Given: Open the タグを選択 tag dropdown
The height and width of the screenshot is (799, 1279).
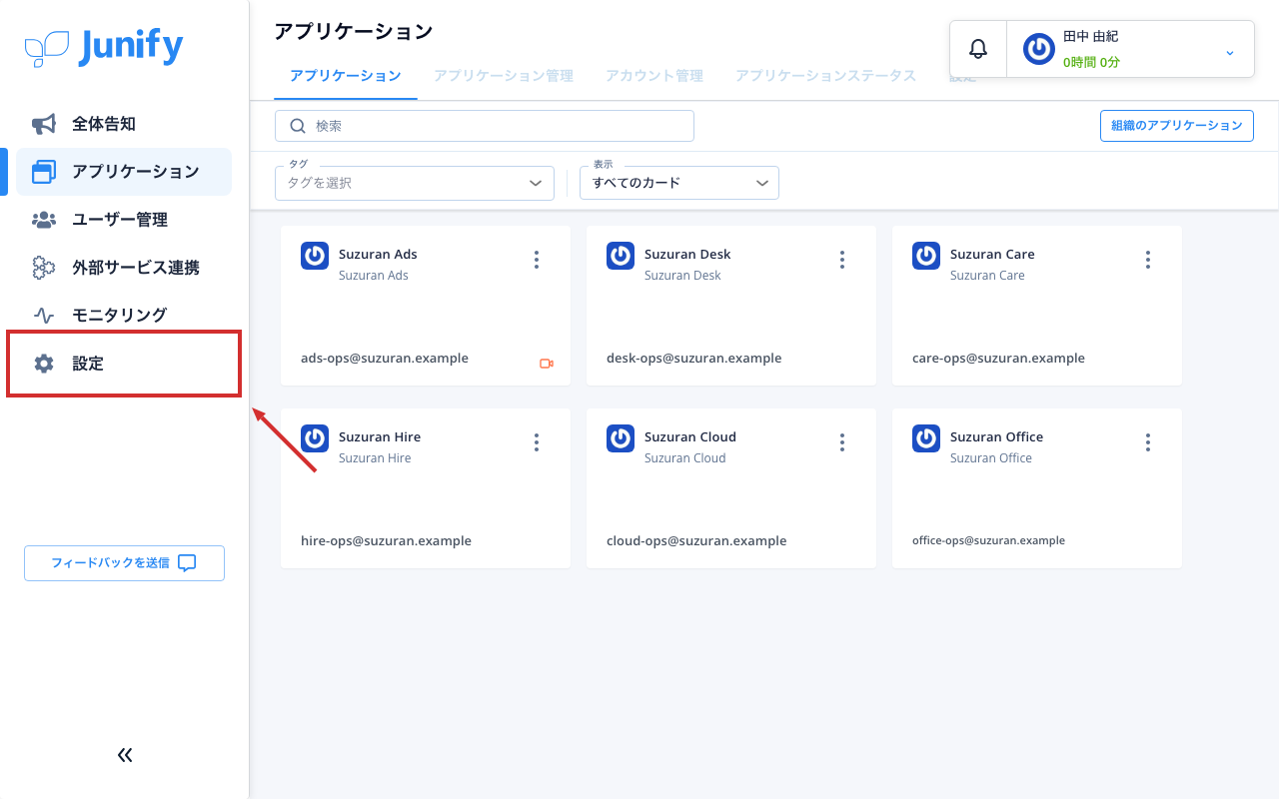Looking at the screenshot, I should 415,183.
